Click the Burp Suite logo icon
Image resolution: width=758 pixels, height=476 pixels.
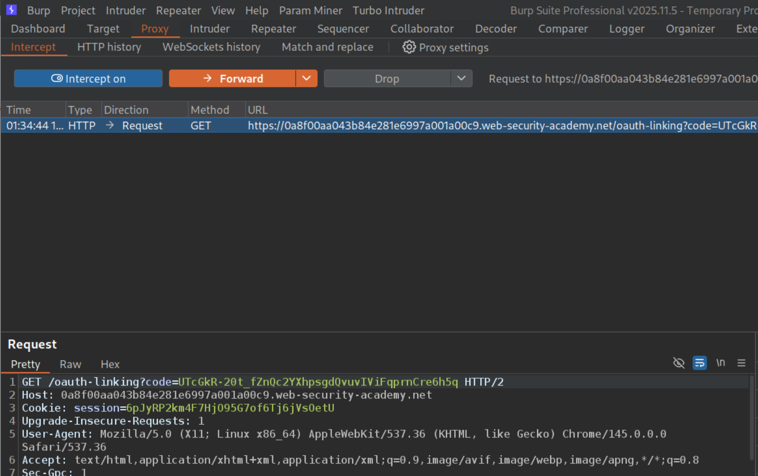[x=11, y=10]
